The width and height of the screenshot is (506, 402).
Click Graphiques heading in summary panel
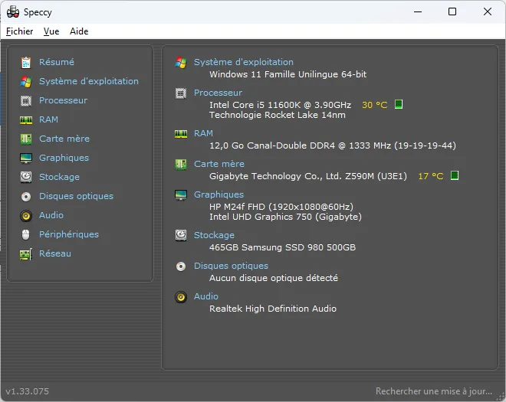(x=219, y=194)
